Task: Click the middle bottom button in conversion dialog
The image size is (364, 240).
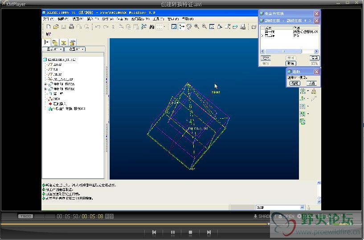Action: tap(290, 63)
